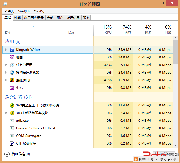Open the 文件(F) menu
This screenshot has width=180, height=163.
click(9, 11)
